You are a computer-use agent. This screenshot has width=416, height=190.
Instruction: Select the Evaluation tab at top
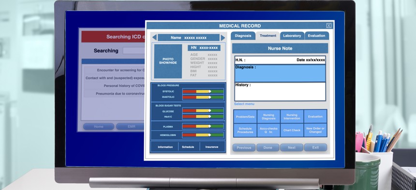click(x=316, y=36)
